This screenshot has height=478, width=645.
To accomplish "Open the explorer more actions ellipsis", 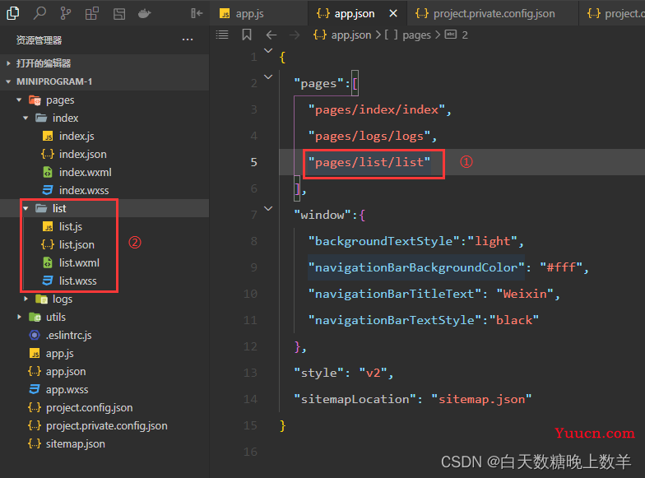I will 188,39.
